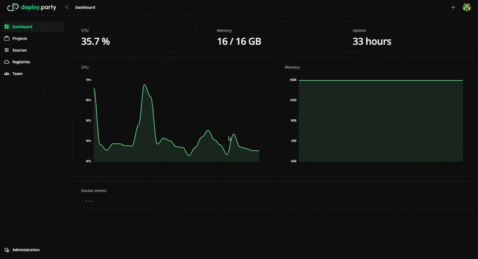
Task: Click the plus icon in top bar
Action: click(x=453, y=8)
